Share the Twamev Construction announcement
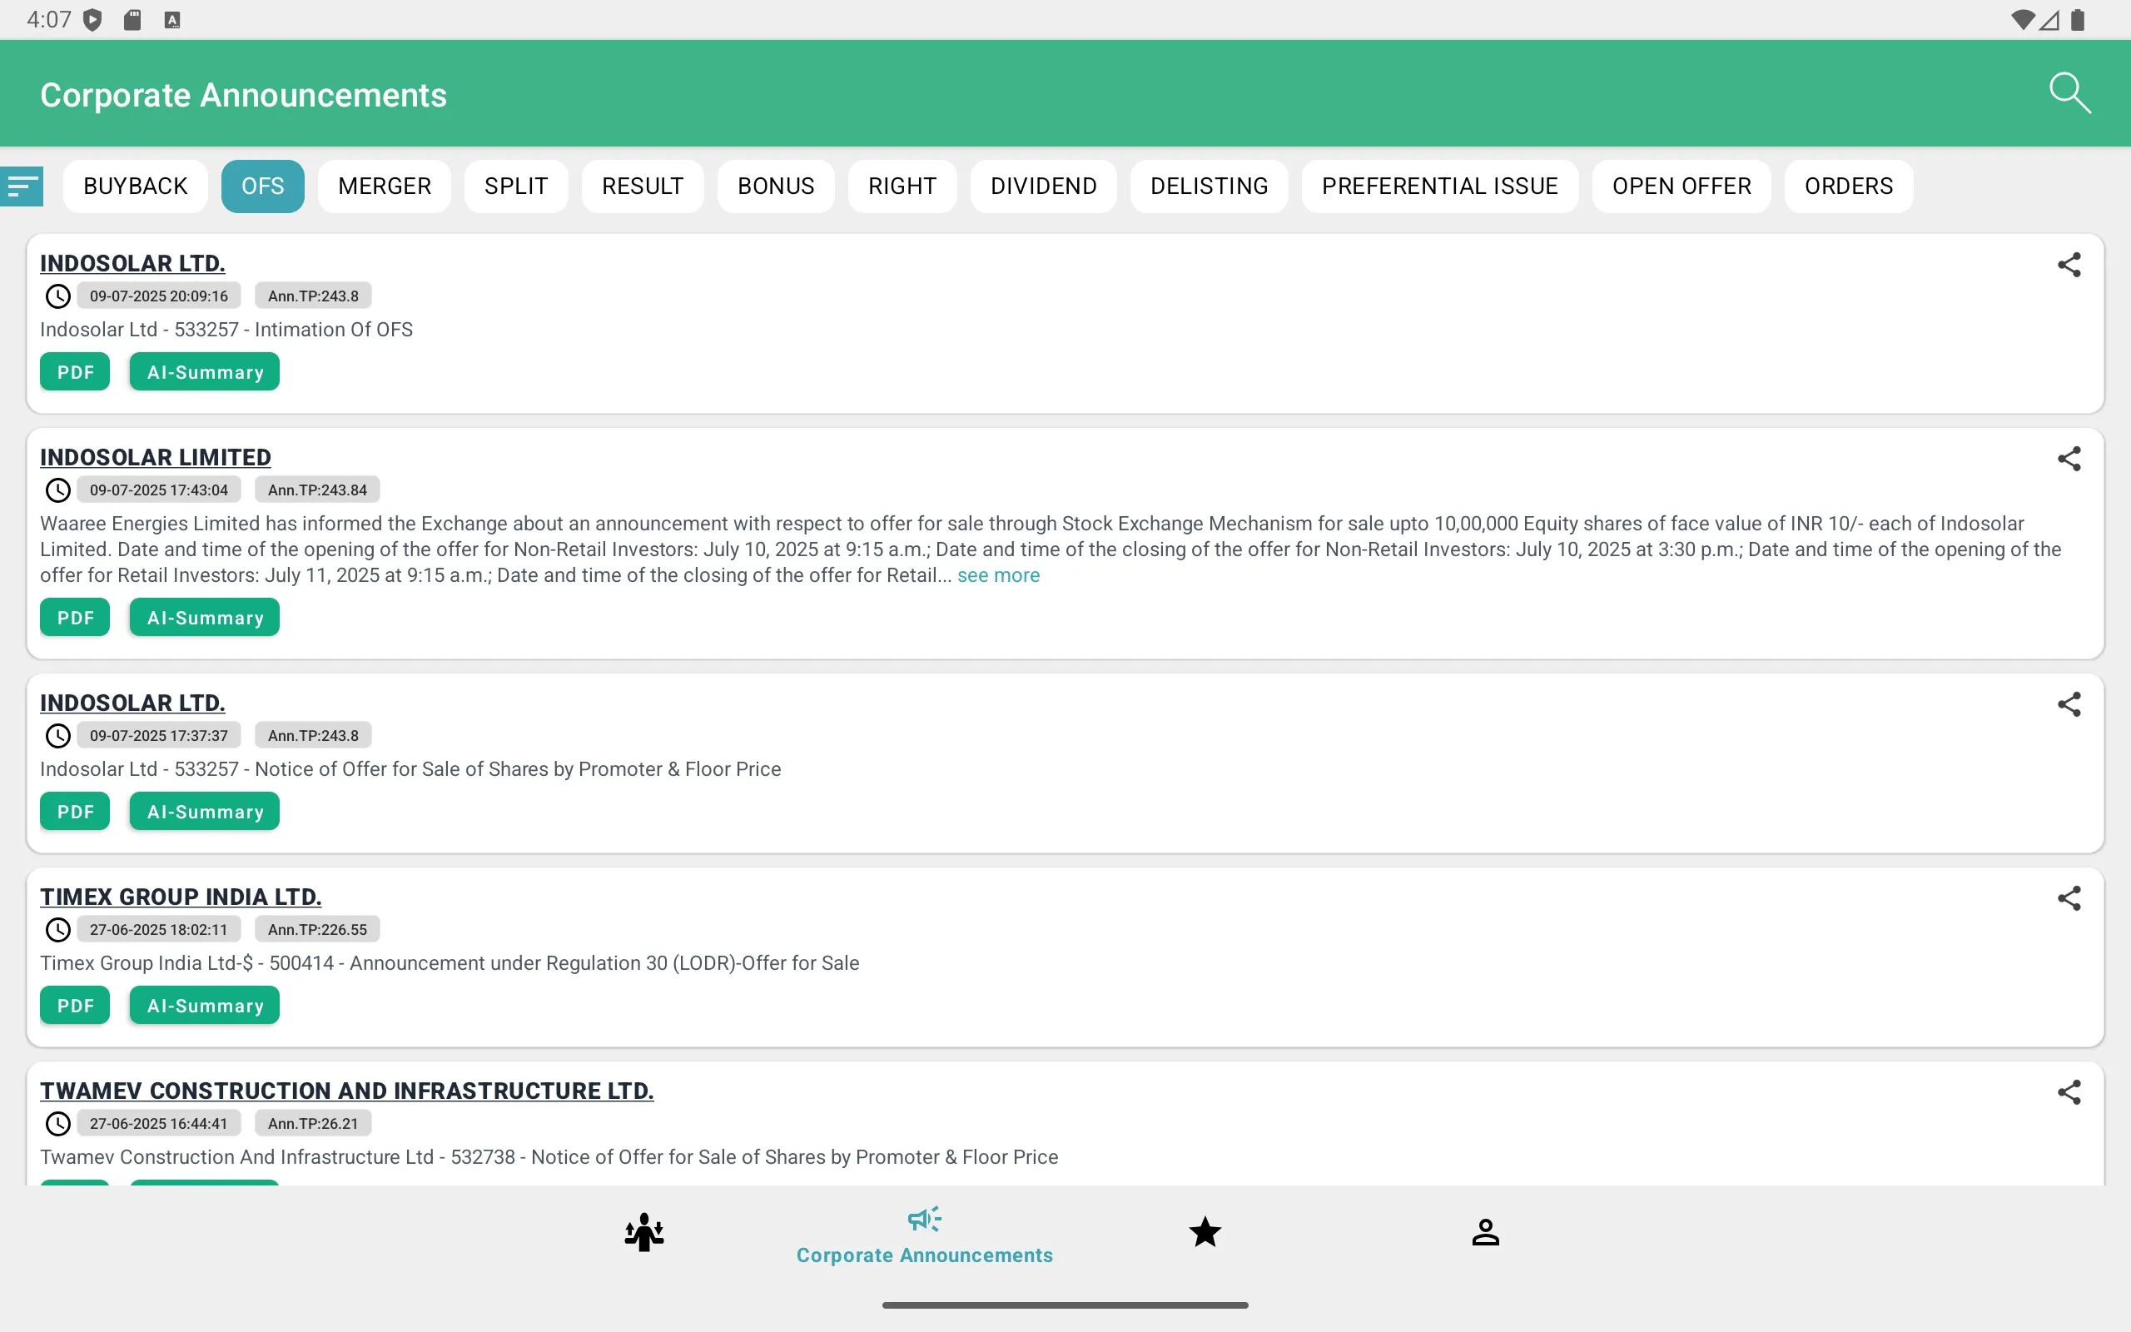Screen dimensions: 2131x1332 [x=2069, y=1091]
